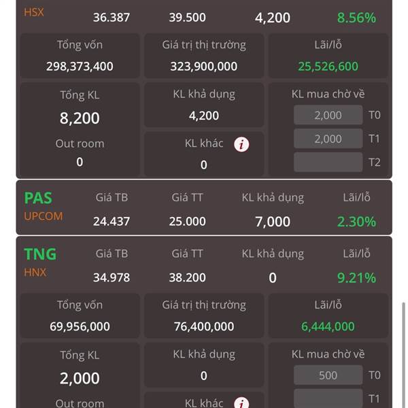Image resolution: width=408 pixels, height=408 pixels.
Task: Collapse the HSX stock row at top
Action: 204,16
